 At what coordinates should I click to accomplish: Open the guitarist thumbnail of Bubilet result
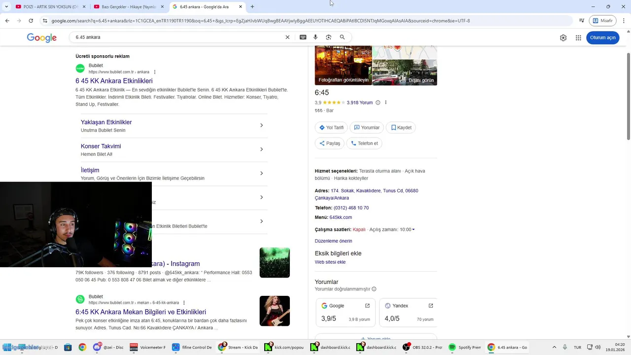pyautogui.click(x=275, y=311)
